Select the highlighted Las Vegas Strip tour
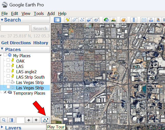 tap(30, 88)
